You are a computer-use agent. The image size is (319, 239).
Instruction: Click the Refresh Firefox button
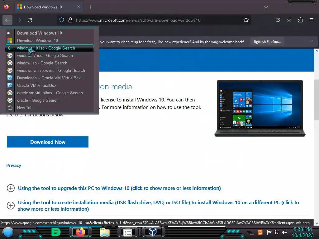tap(267, 42)
